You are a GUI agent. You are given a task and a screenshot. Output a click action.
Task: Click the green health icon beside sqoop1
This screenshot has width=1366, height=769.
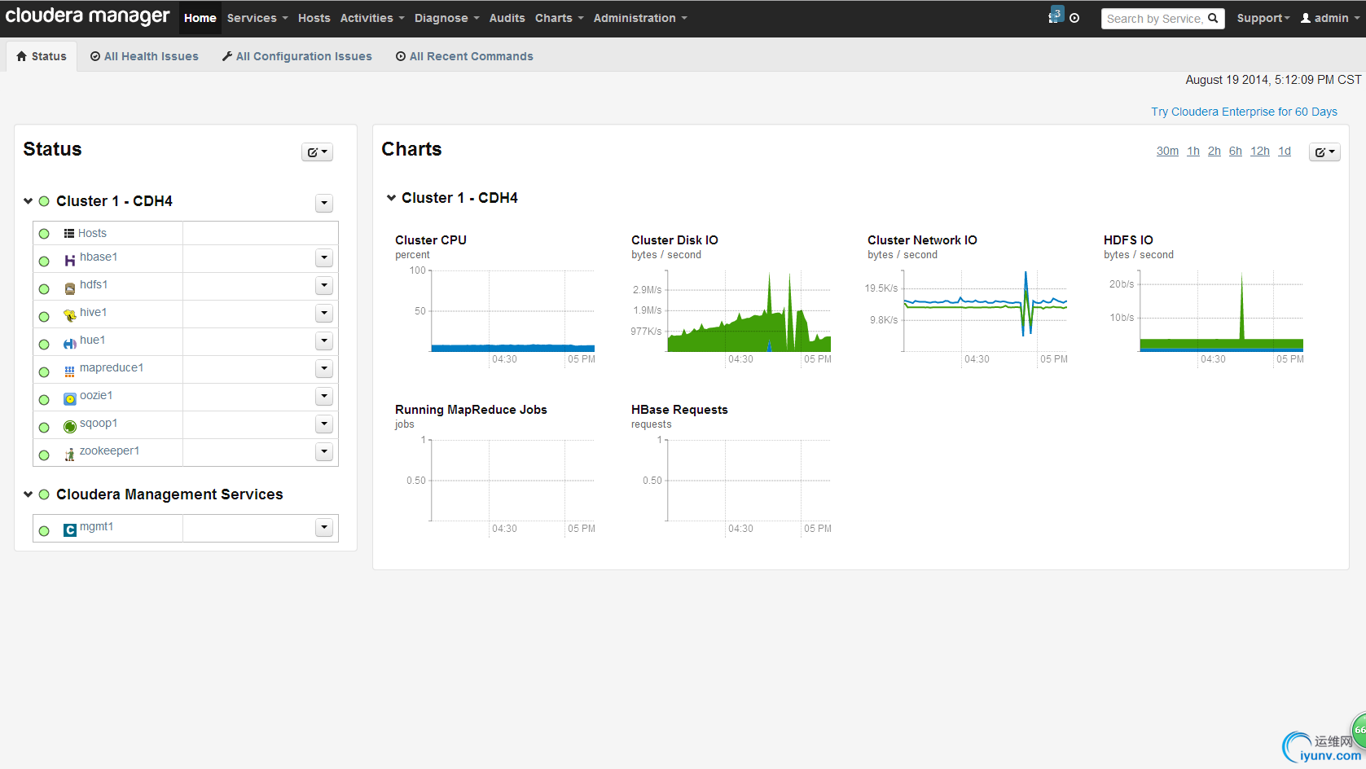coord(44,428)
